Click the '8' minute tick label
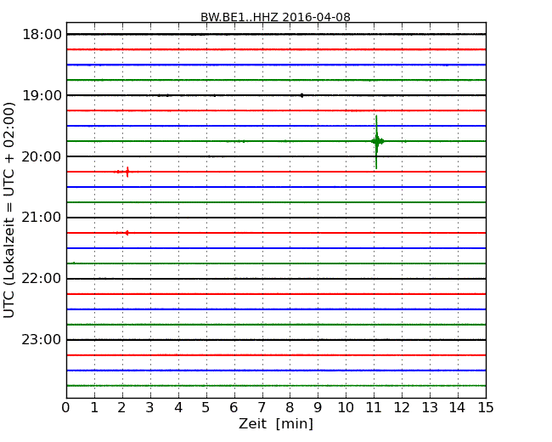Image resolution: width=552 pixels, height=442 pixels. click(290, 408)
